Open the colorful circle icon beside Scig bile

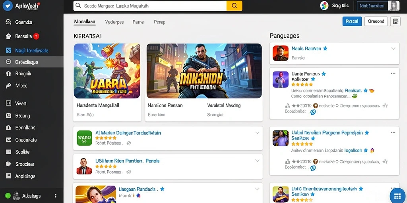point(324,6)
